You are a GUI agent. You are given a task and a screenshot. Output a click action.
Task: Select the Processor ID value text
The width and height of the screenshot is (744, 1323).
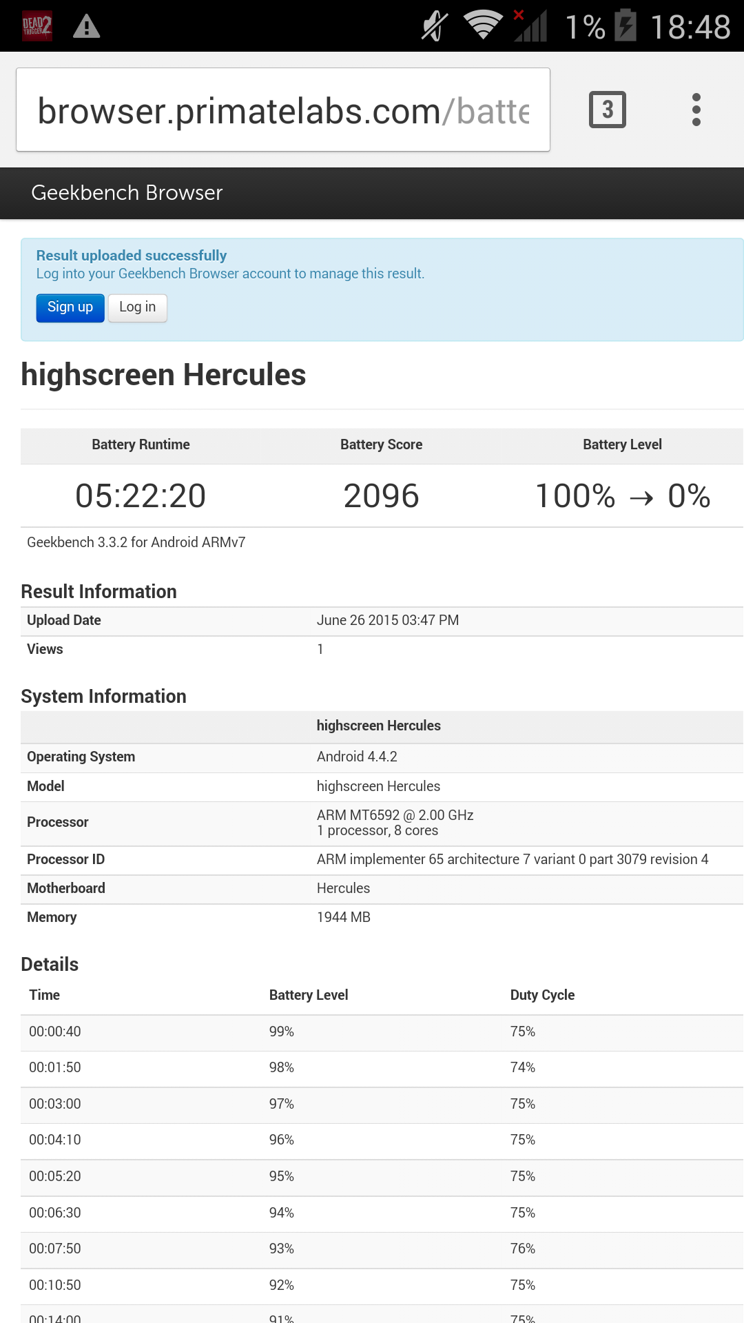coord(513,859)
